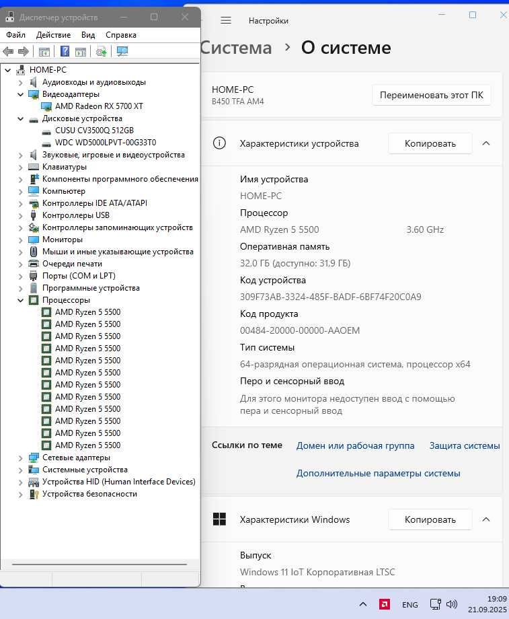This screenshot has height=619, width=509.
Task: Click the HOME-PC root computer icon
Action: (21, 70)
